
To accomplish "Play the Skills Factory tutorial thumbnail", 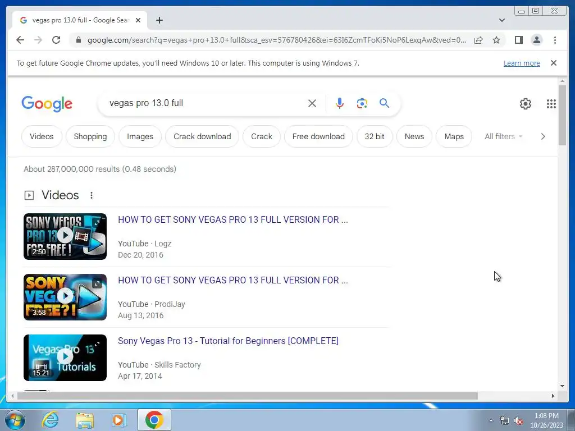I will pos(65,357).
